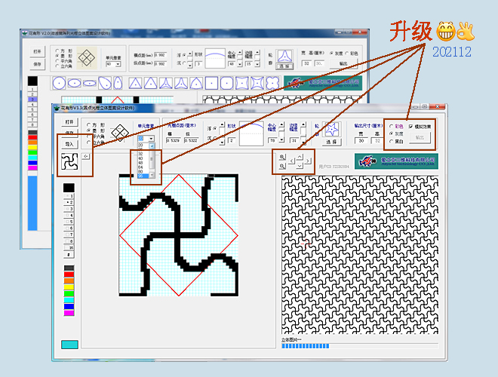Click the pan left arrow button
Viewport: 498px width, 377px height.
coord(292,161)
